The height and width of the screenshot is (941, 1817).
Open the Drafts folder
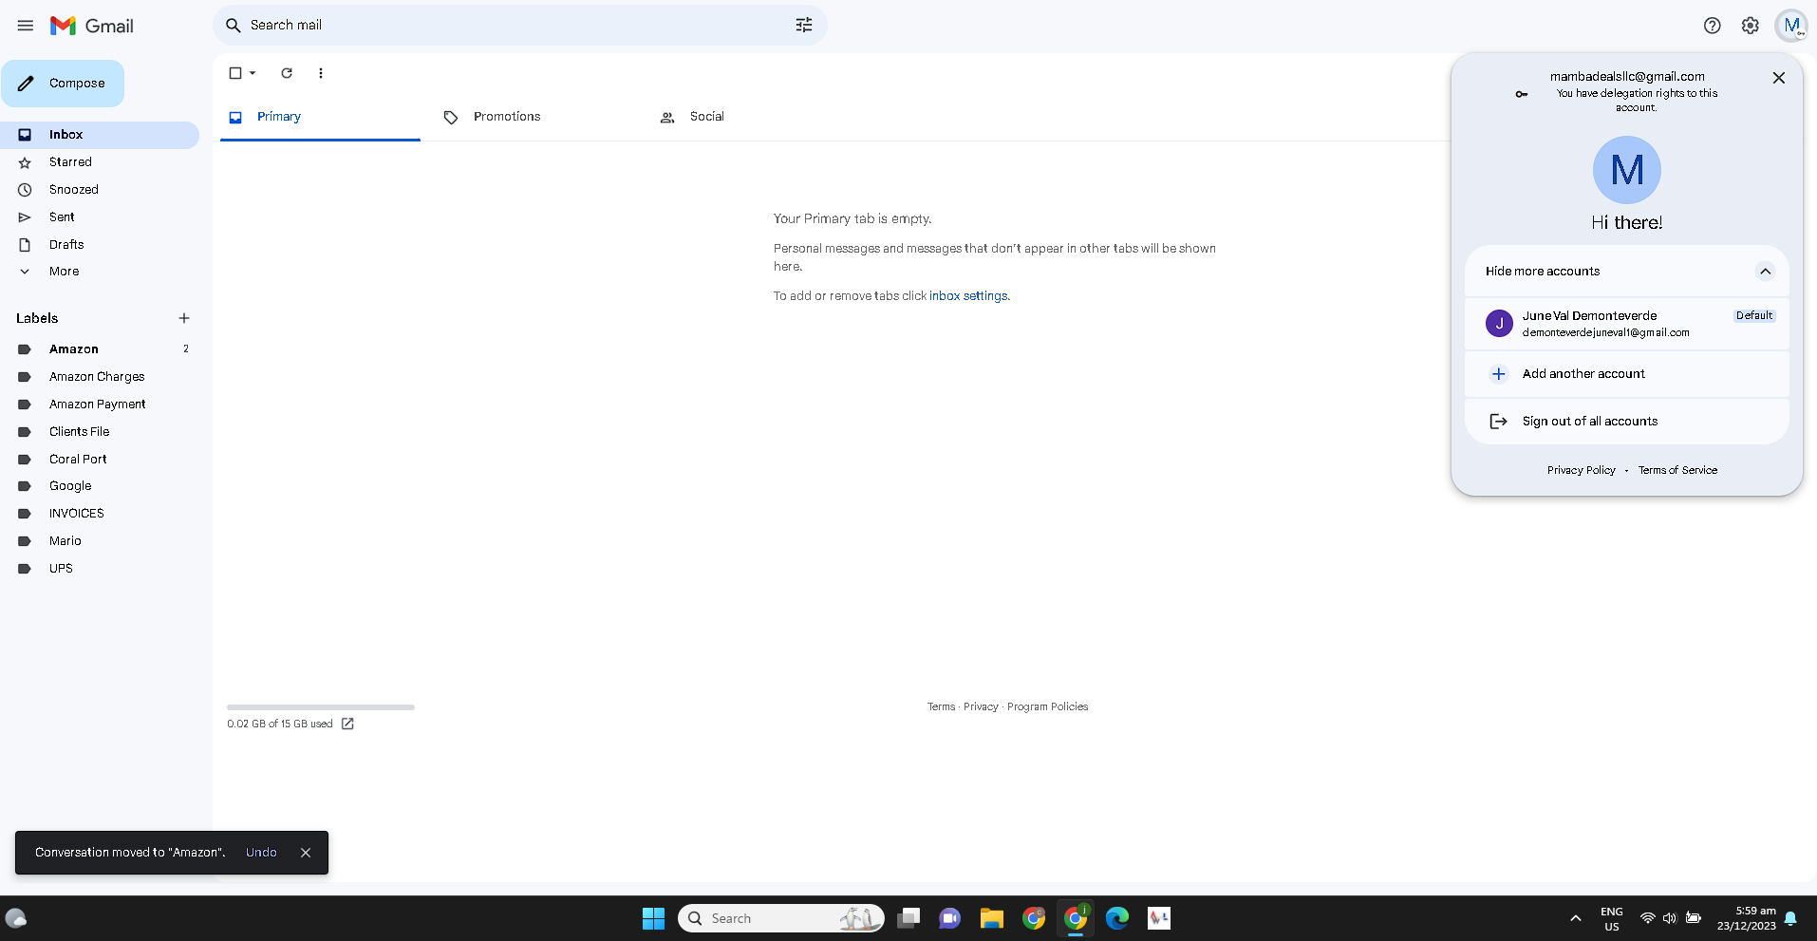[100, 245]
